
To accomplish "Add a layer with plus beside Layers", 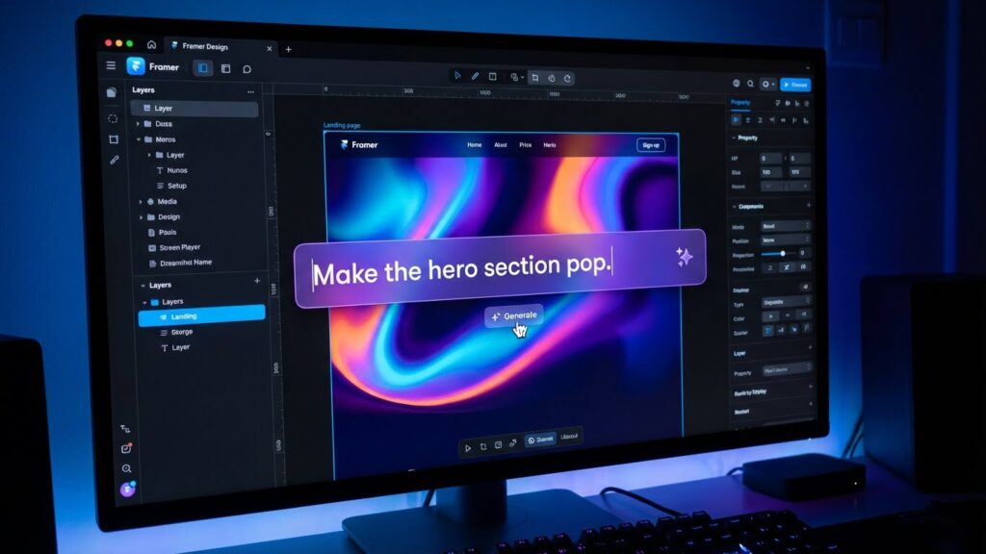I will click(256, 281).
